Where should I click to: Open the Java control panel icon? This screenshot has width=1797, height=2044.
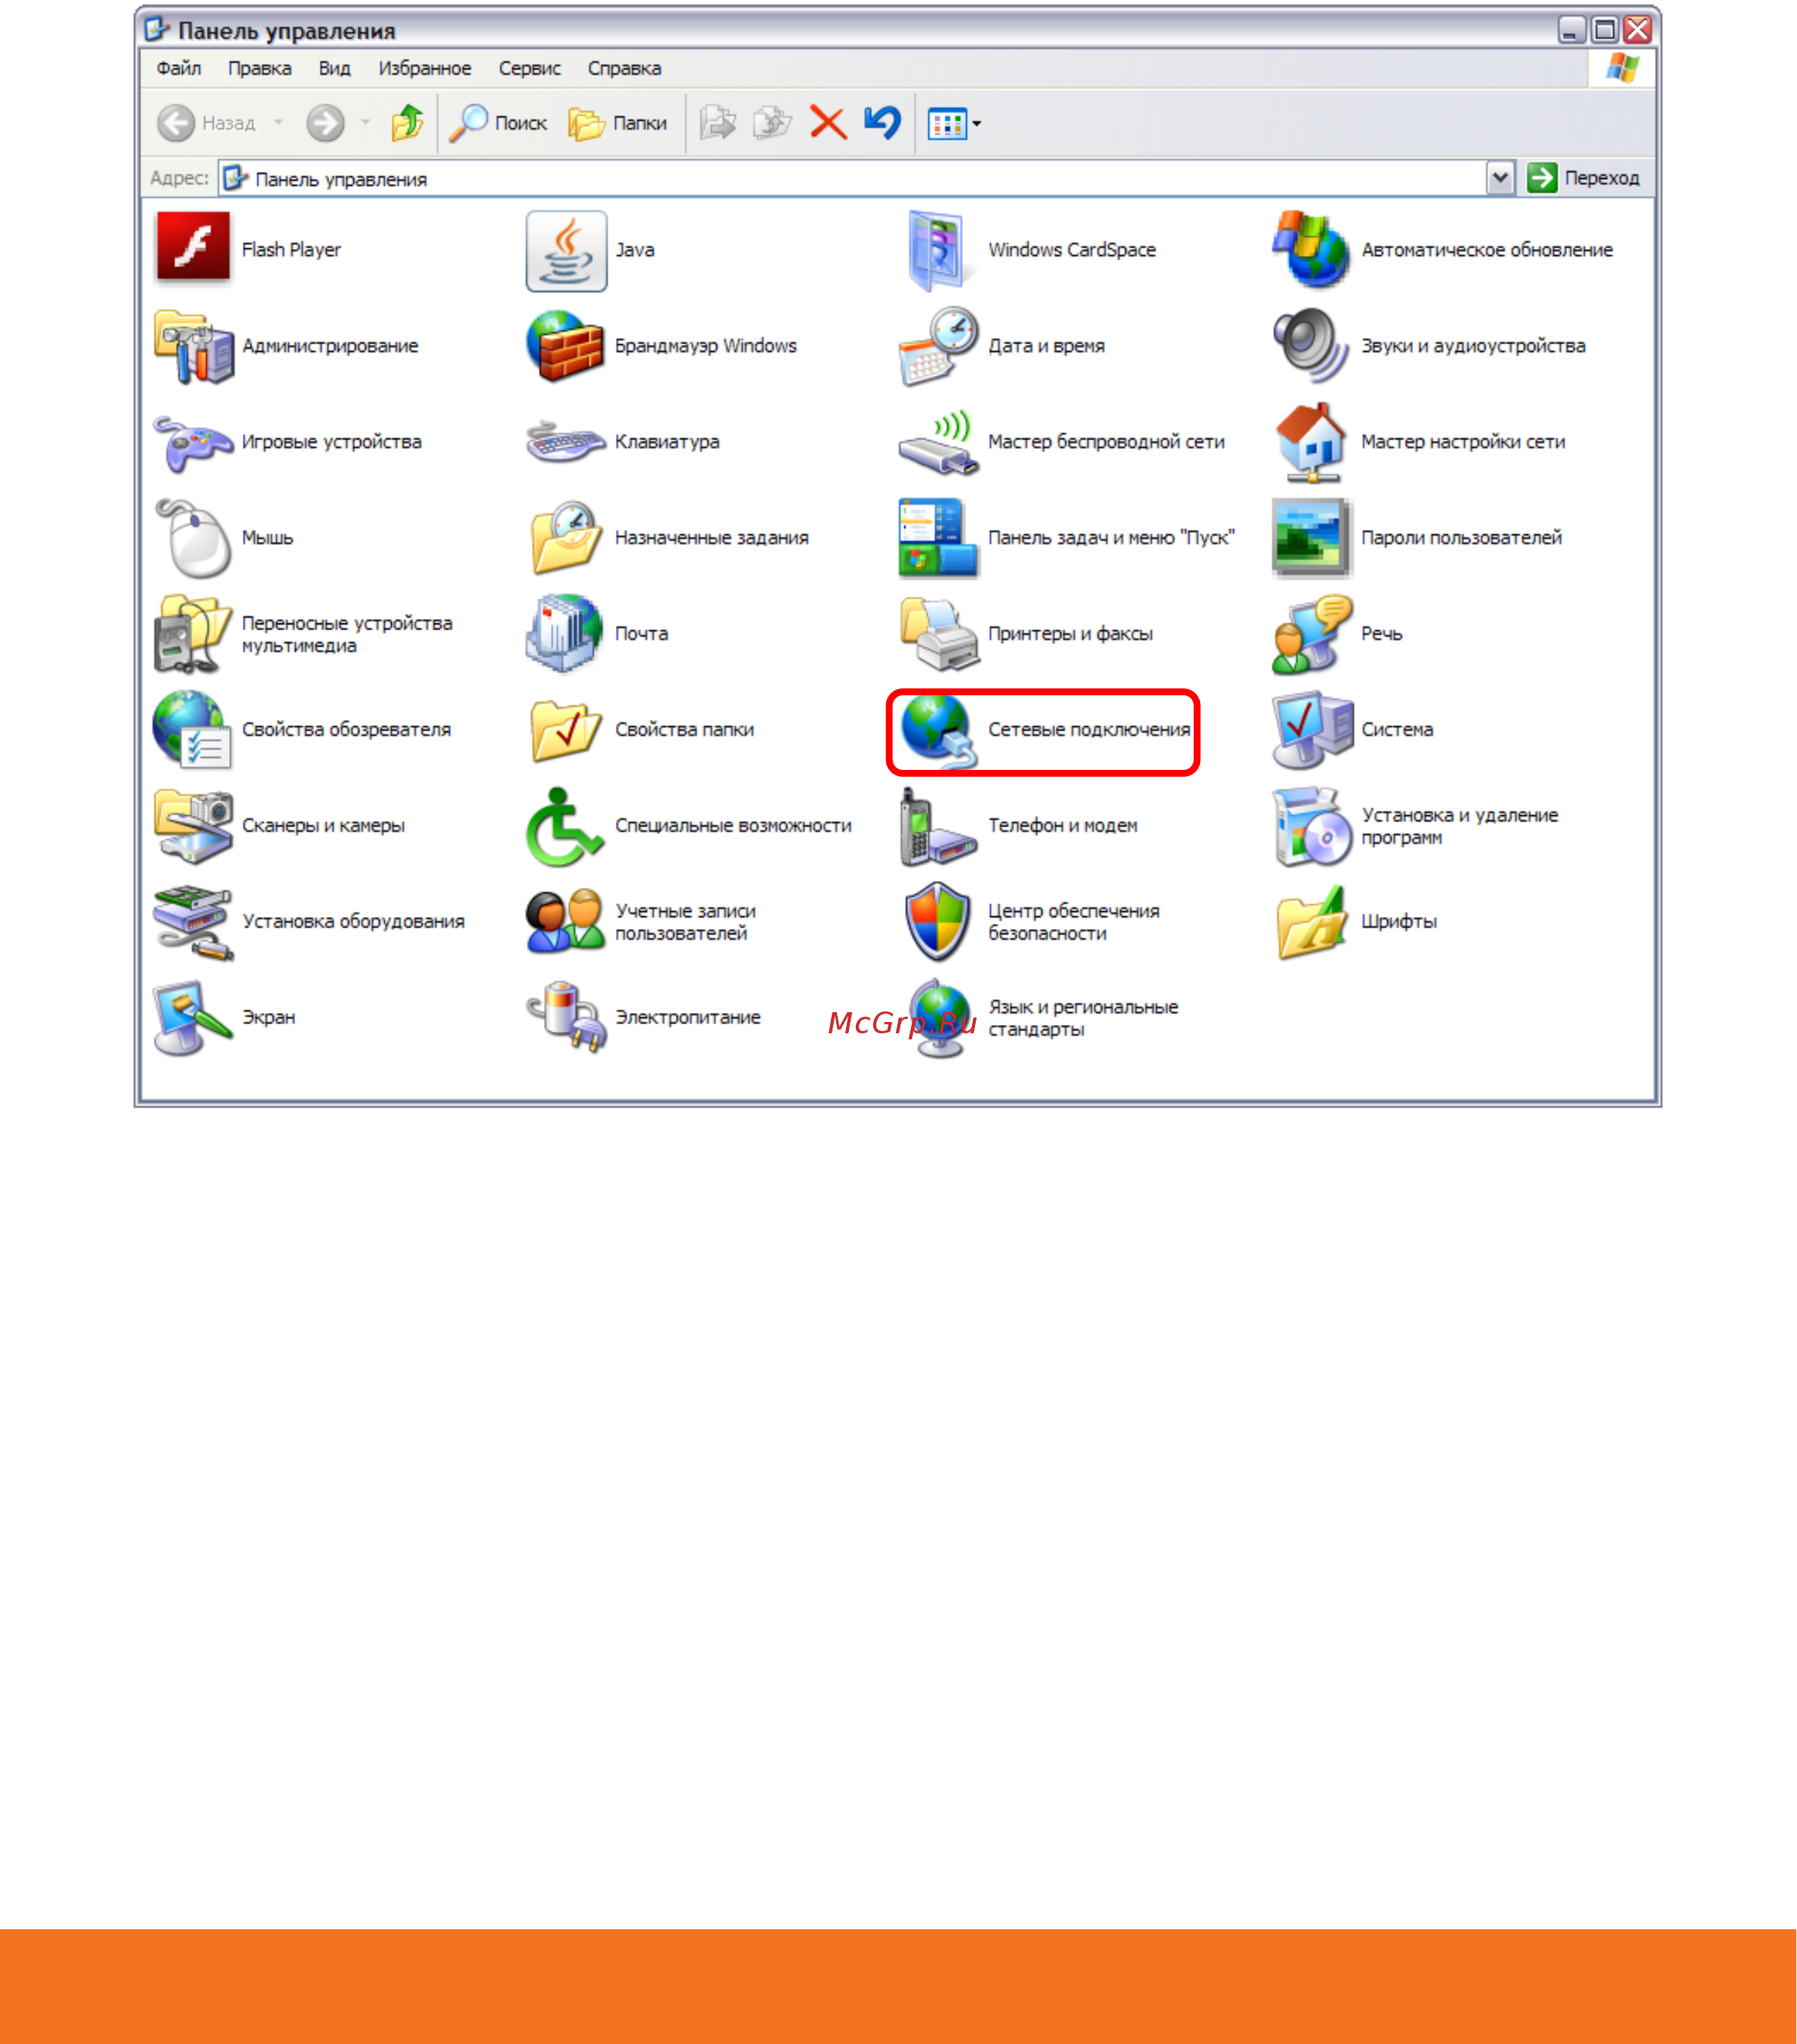566,250
